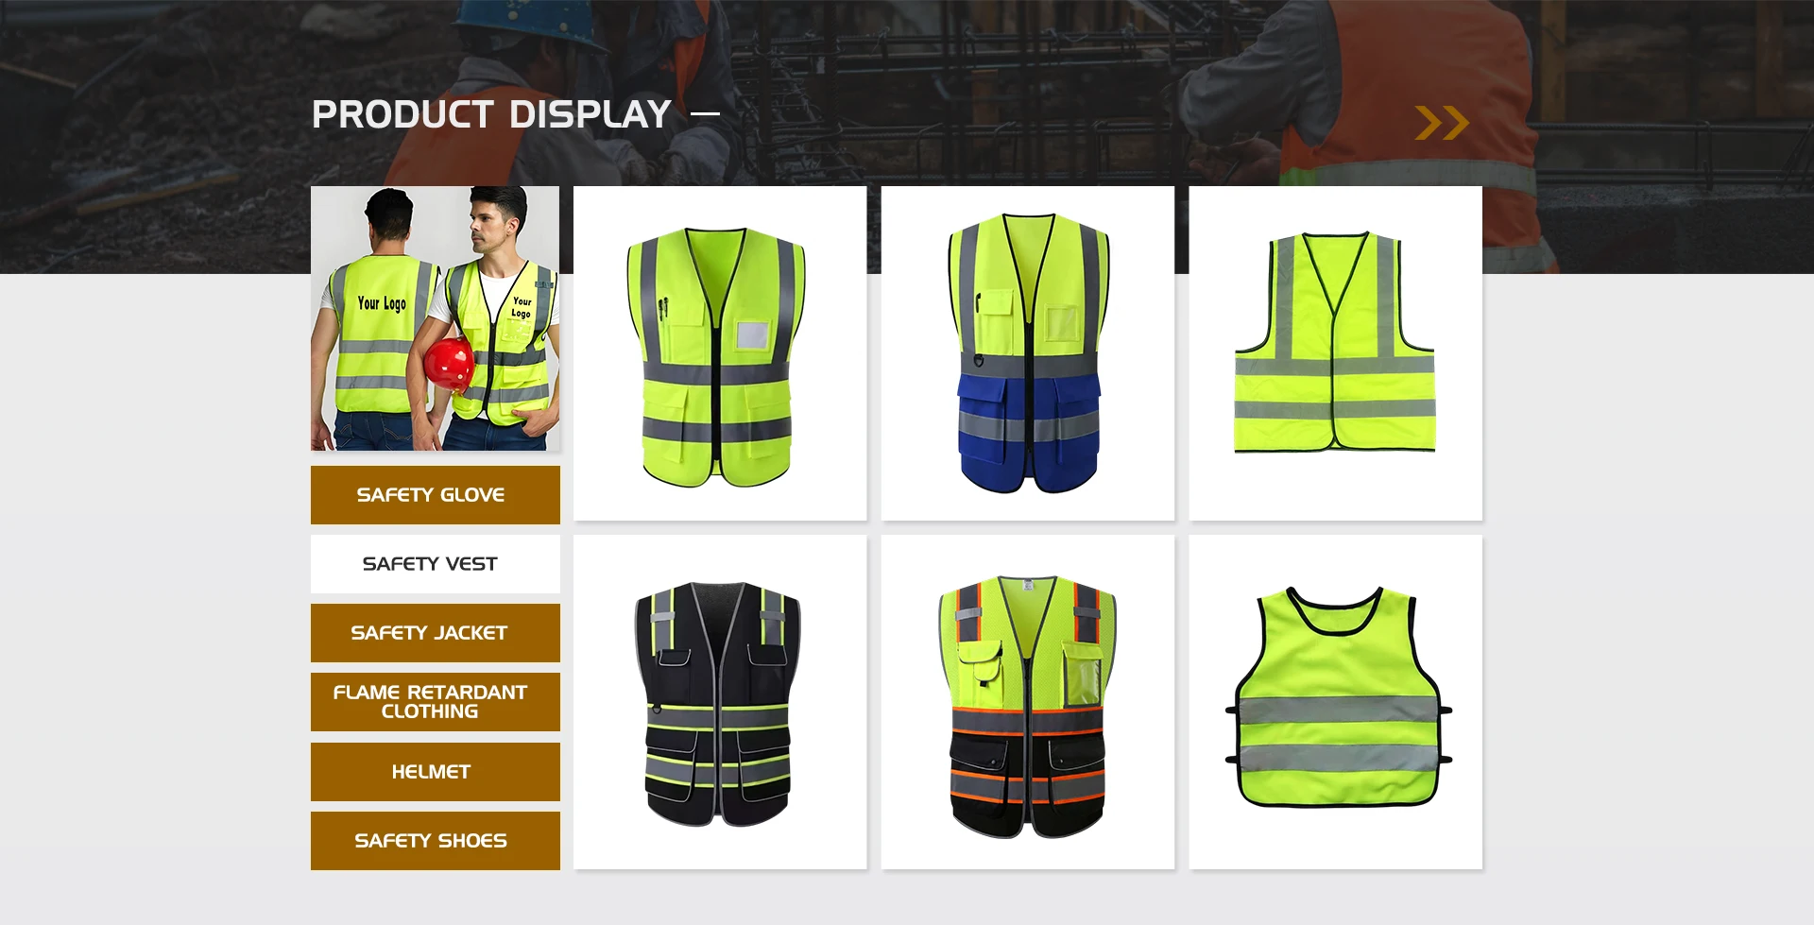Switch to the Safety Jacket category
This screenshot has height=925, width=1814.
[435, 633]
